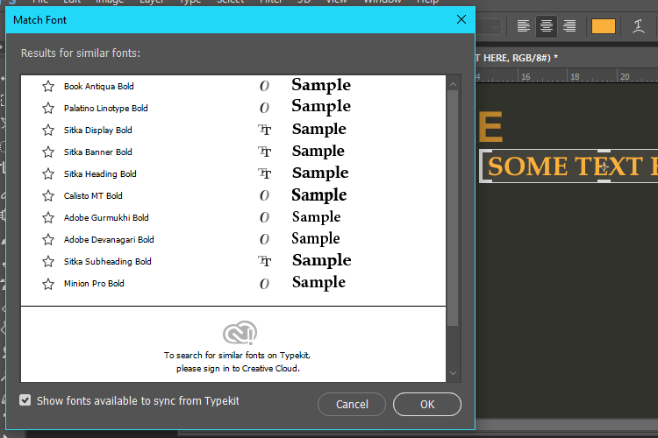Click the font list scroll up arrow

point(454,84)
